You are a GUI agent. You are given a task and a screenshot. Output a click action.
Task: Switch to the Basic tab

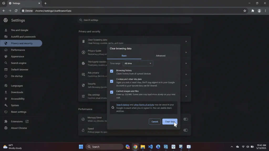[x=124, y=56]
